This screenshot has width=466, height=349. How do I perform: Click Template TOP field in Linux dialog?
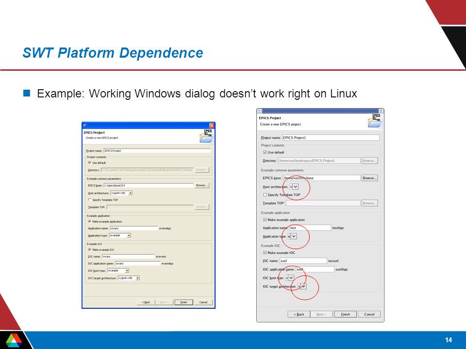tap(323, 203)
